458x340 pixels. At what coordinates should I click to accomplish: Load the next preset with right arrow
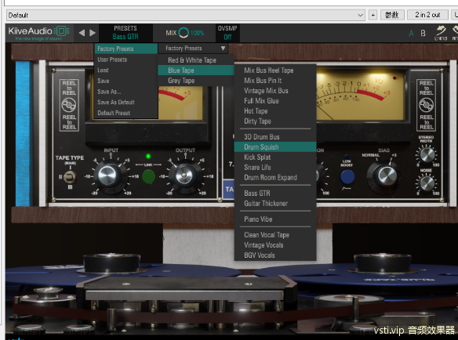[x=93, y=33]
